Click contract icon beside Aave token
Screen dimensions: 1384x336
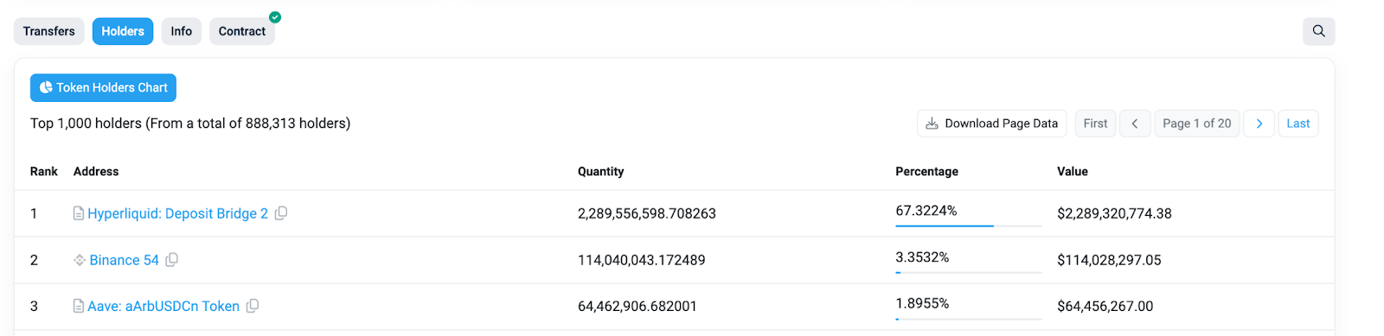79,306
